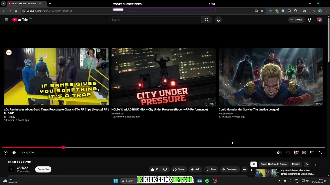Open the more actions ellipsis under video
Viewport: 330px width, 185px height.
(x=244, y=169)
